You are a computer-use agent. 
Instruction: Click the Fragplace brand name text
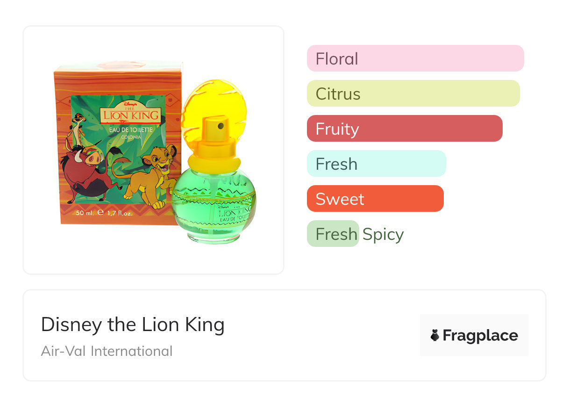click(x=480, y=335)
